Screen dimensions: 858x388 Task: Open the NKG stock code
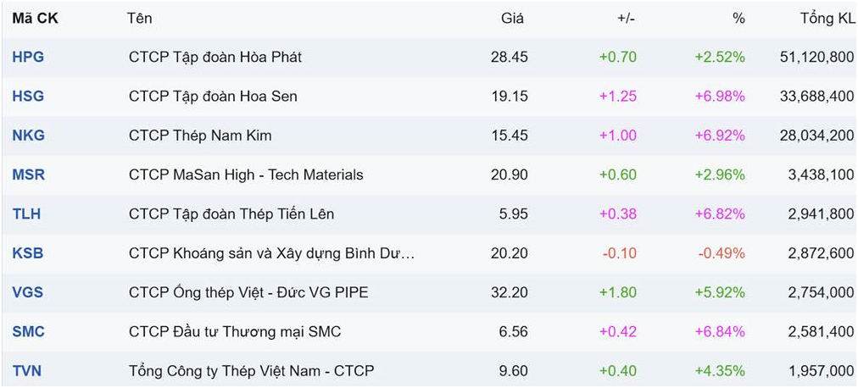29,136
